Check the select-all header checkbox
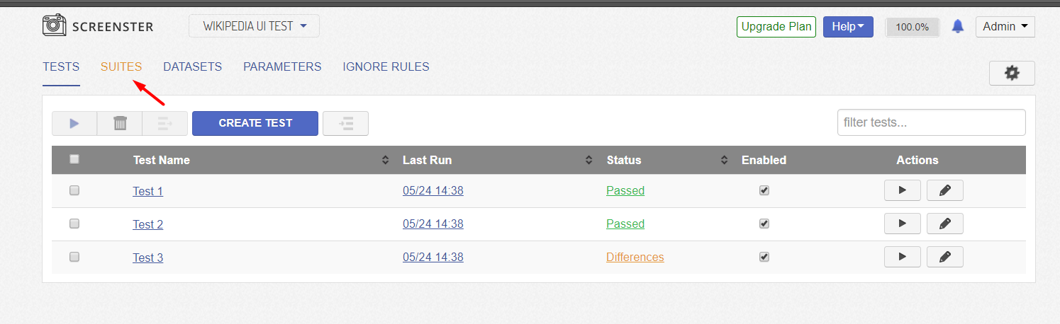 [x=74, y=159]
